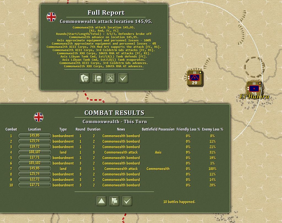Select the unit counter with strength 29

click(x=195, y=78)
